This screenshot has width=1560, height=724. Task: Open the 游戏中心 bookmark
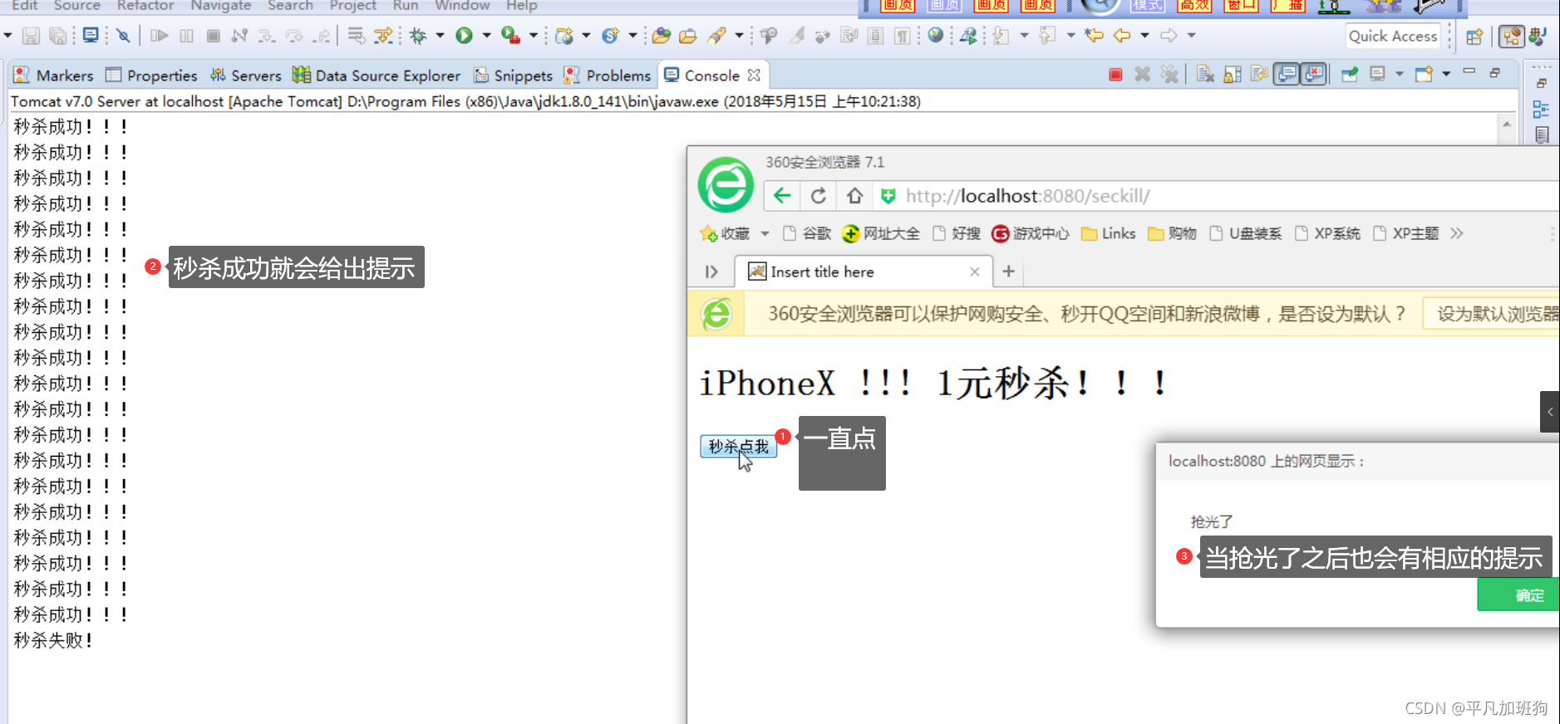point(1030,233)
